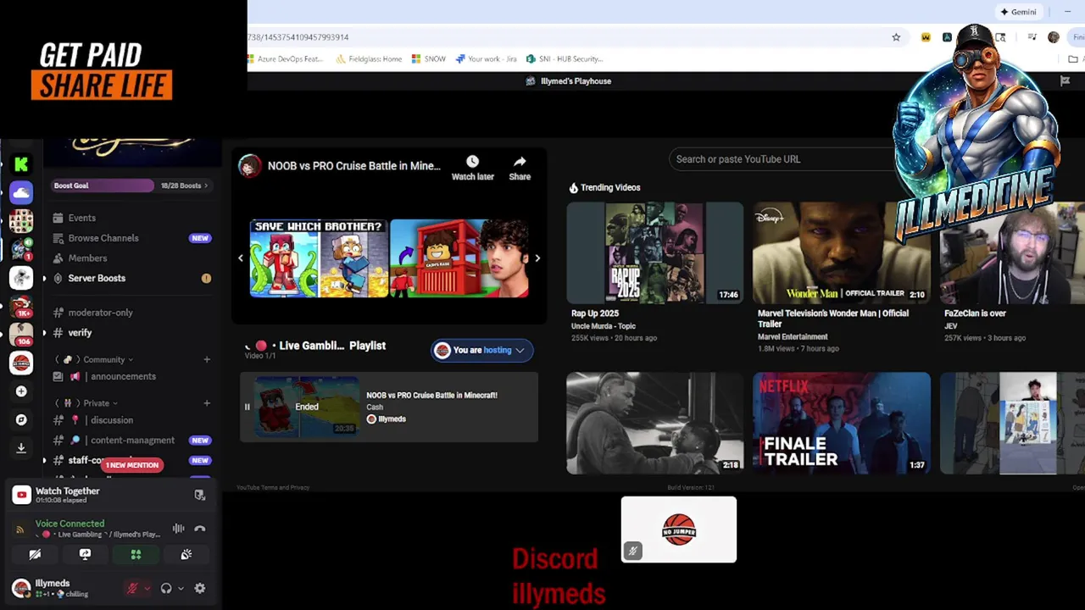
Task: Open User Settings gear icon
Action: (200, 589)
